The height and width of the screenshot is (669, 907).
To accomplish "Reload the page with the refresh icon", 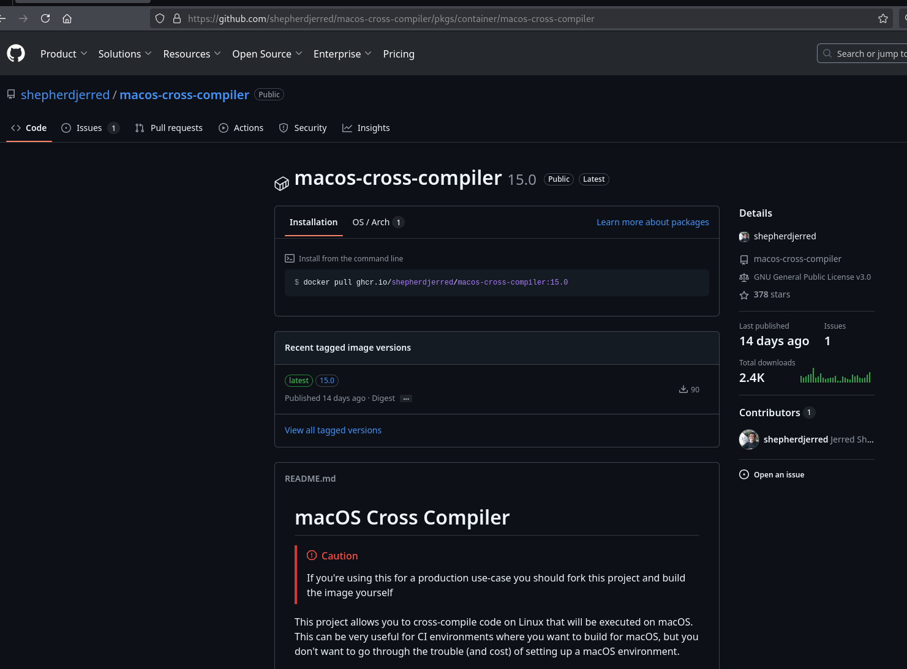I will point(45,18).
